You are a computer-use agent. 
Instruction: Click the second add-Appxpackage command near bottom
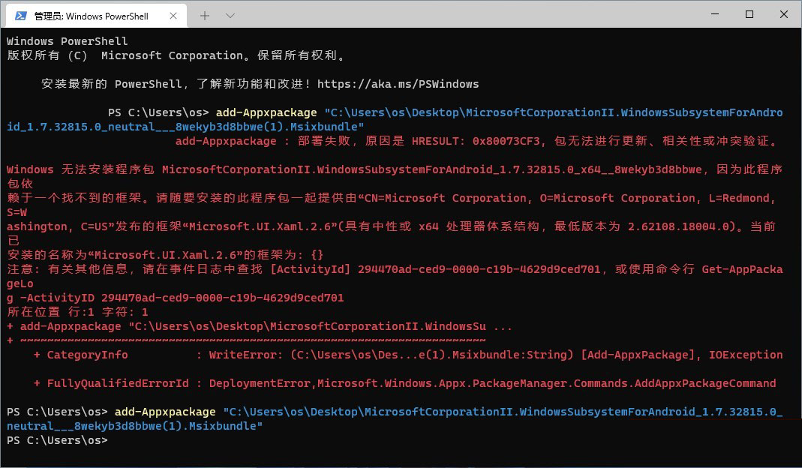pyautogui.click(x=165, y=412)
